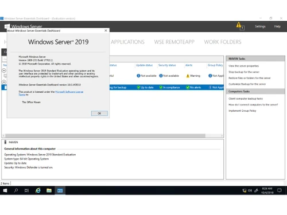Switch to the APPLICATIONS tab
Image resolution: width=287 pixels, height=215 pixels.
127,42
